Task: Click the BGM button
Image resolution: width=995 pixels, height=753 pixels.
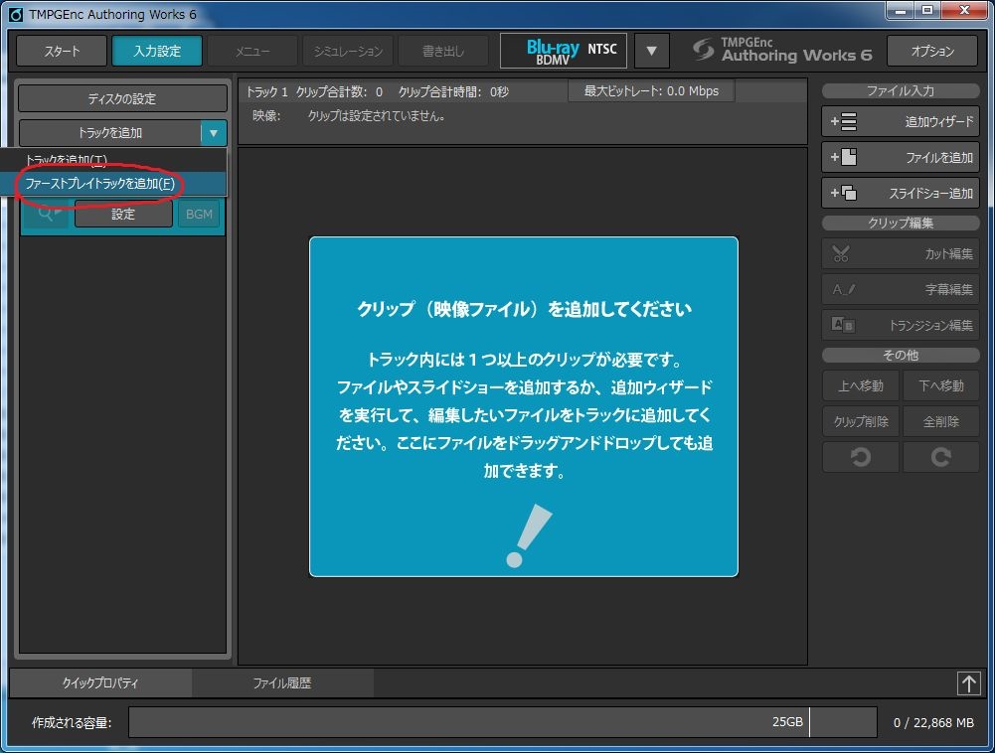Action: tap(199, 214)
